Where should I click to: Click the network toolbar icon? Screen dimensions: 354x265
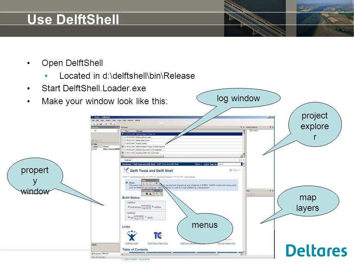click(x=111, y=124)
